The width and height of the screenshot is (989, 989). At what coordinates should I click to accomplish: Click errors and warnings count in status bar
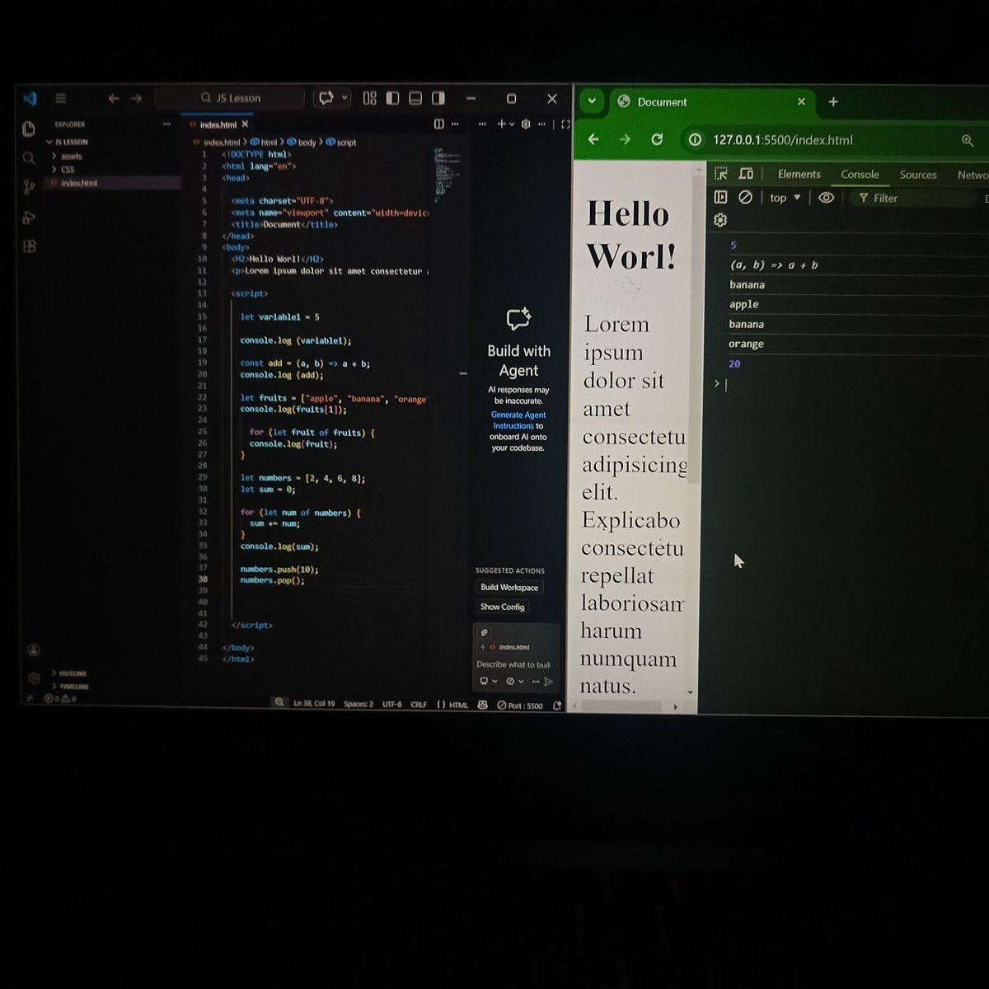(60, 698)
